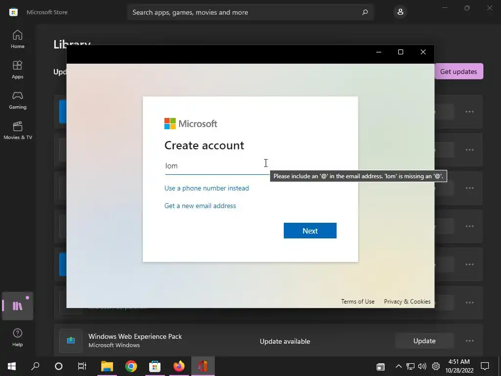Open the Library icon in sidebar
The height and width of the screenshot is (376, 501).
18,306
